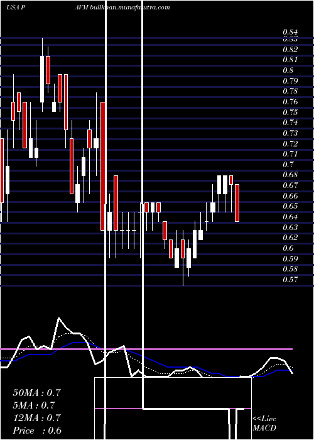Click the 0.66 price axis label
The image size is (314, 440).
[x=290, y=195]
